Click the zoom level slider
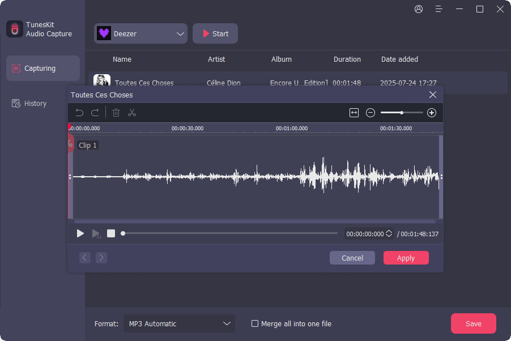 pos(402,113)
